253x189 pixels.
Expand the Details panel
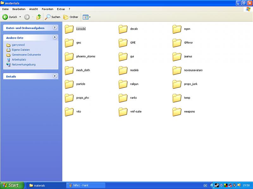[55, 76]
